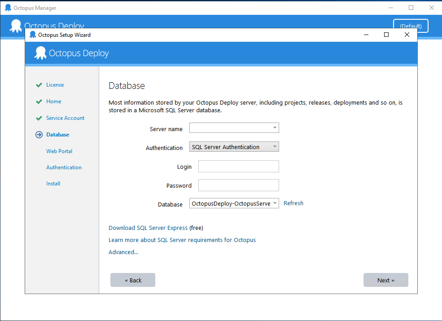Minimize the Octopus Setup Wizard window
Image resolution: width=442 pixels, height=321 pixels.
click(x=366, y=35)
